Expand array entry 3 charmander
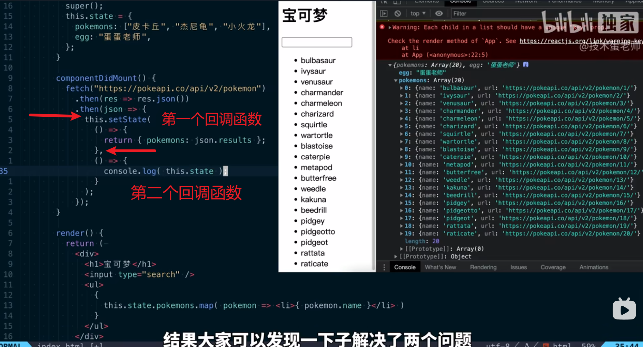This screenshot has height=347, width=643. point(402,111)
